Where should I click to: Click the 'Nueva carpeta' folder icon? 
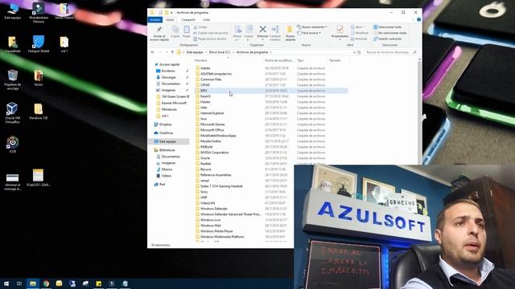pyautogui.click(x=290, y=30)
